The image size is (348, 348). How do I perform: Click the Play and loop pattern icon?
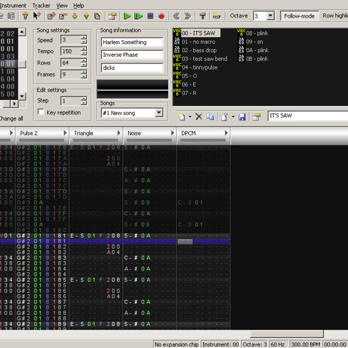(x=139, y=16)
